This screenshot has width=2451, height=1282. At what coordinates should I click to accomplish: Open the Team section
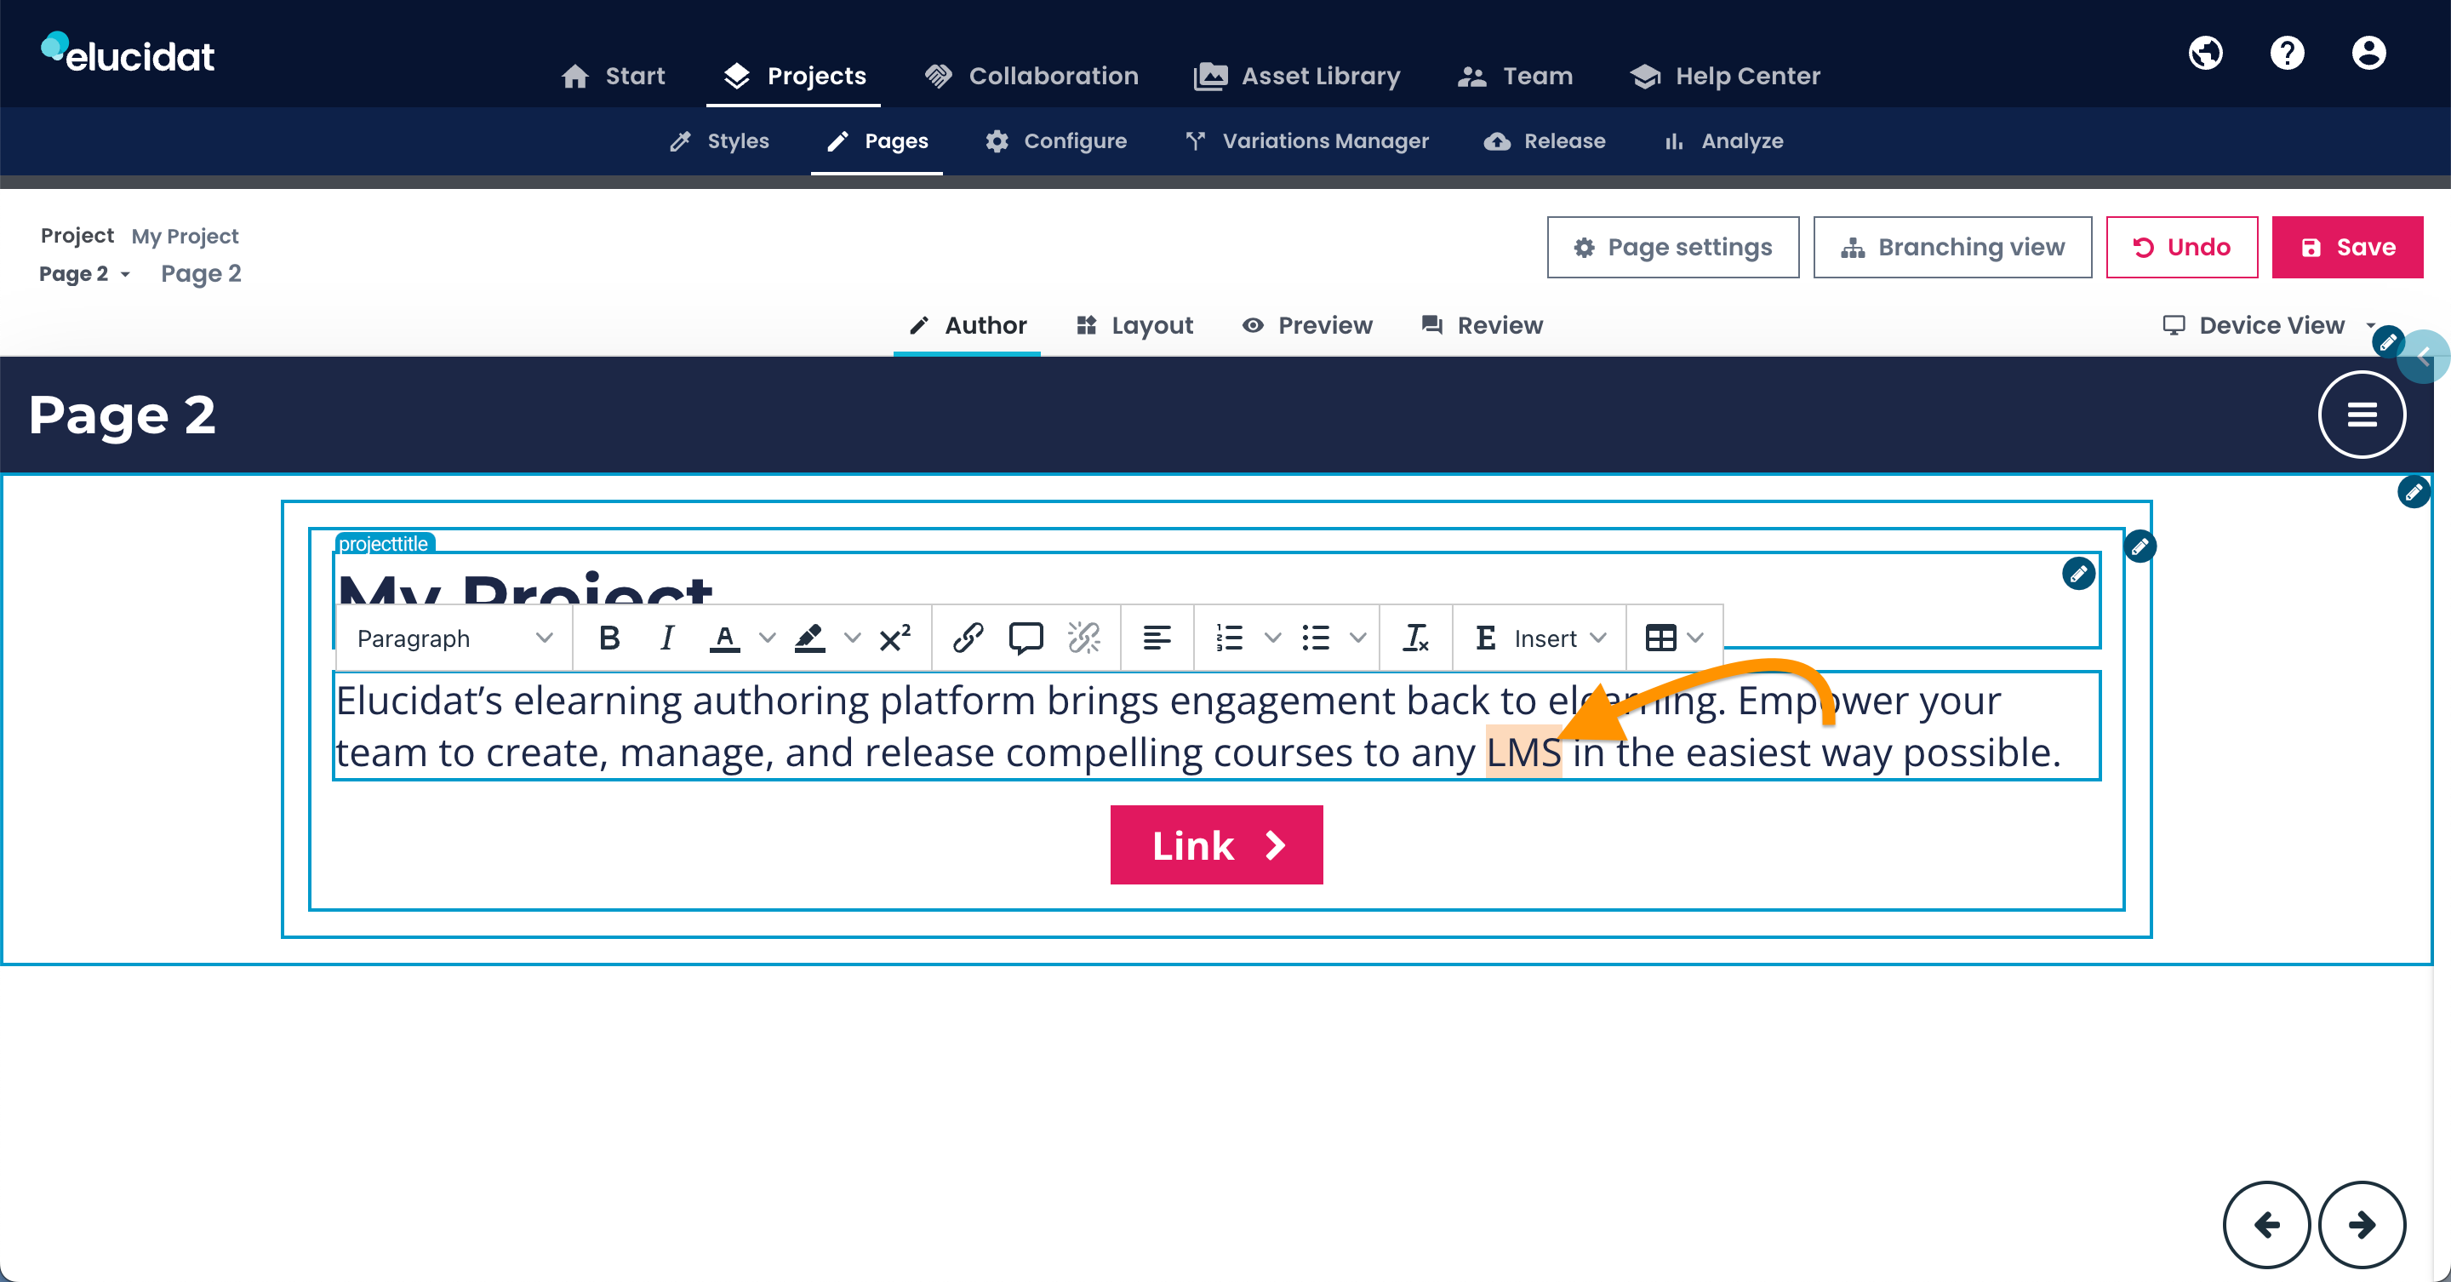point(1515,76)
